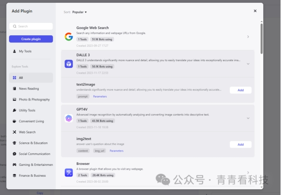
Task: Click the Convenient Living icon
Action: [x=14, y=121]
